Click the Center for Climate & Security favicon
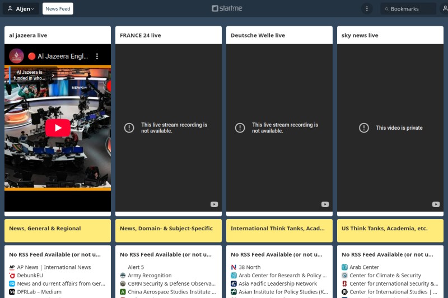Screen dimensions: 448x298 click(x=344, y=276)
